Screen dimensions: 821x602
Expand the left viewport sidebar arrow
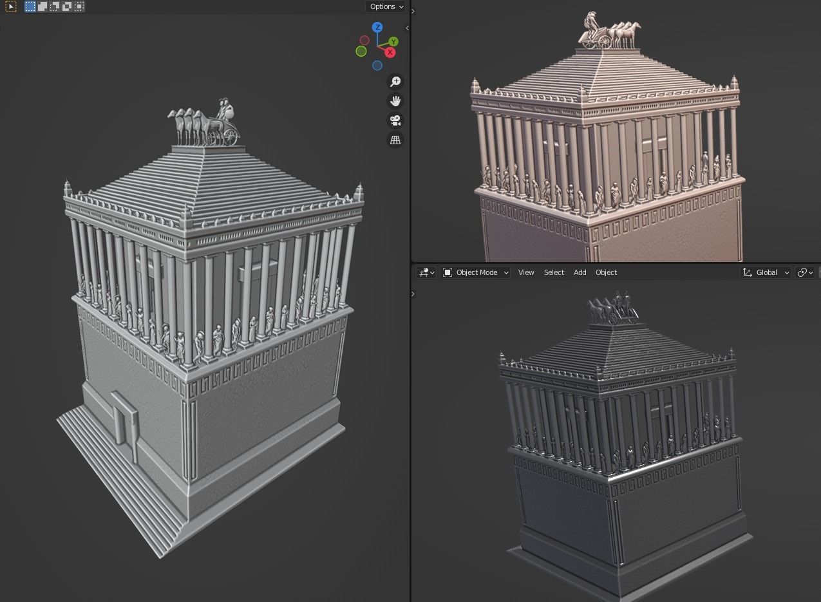pyautogui.click(x=407, y=28)
